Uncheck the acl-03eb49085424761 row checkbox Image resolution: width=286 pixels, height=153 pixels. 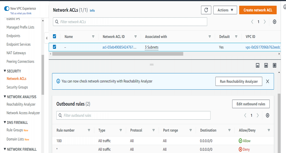coord(54,47)
